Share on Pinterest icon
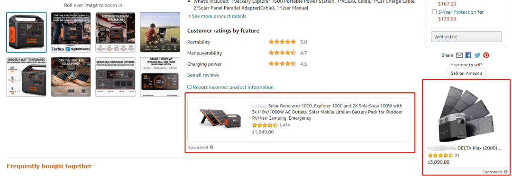Image resolution: width=512 pixels, height=176 pixels. pos(486,55)
